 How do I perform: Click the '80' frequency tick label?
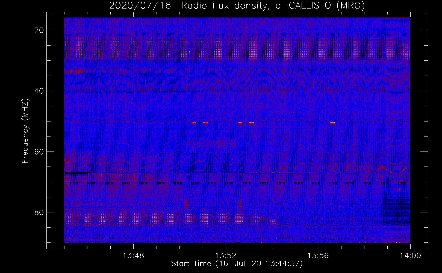click(39, 212)
